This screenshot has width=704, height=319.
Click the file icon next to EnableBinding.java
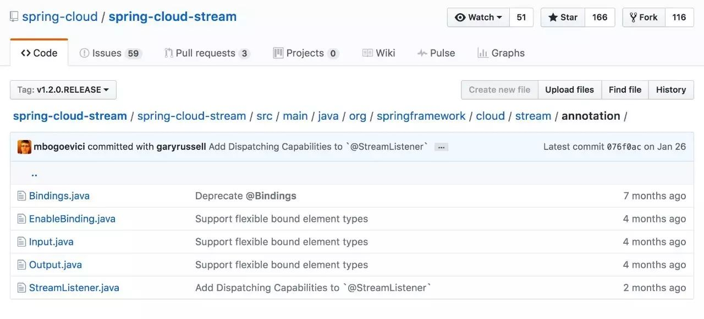coord(21,219)
